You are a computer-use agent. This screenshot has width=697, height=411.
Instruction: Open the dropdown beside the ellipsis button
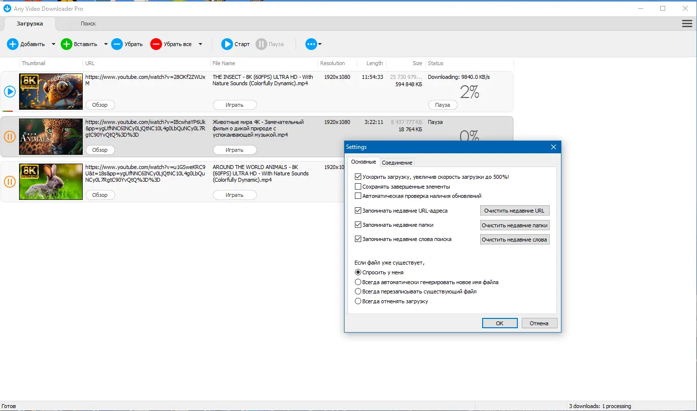pos(319,44)
